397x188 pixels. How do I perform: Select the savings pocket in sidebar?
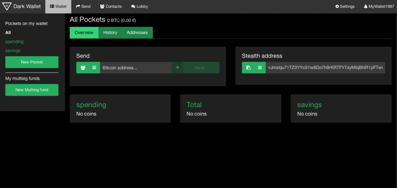[x=13, y=51]
